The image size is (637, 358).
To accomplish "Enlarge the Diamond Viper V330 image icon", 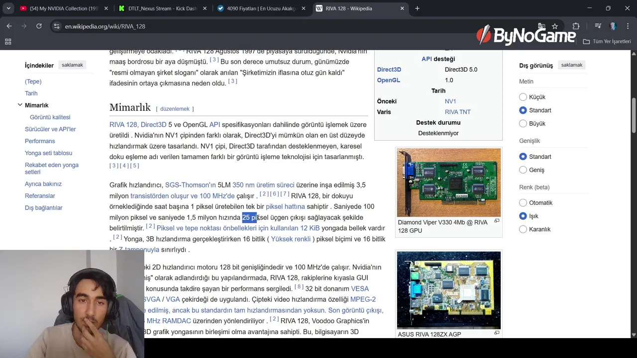I will pos(497,221).
